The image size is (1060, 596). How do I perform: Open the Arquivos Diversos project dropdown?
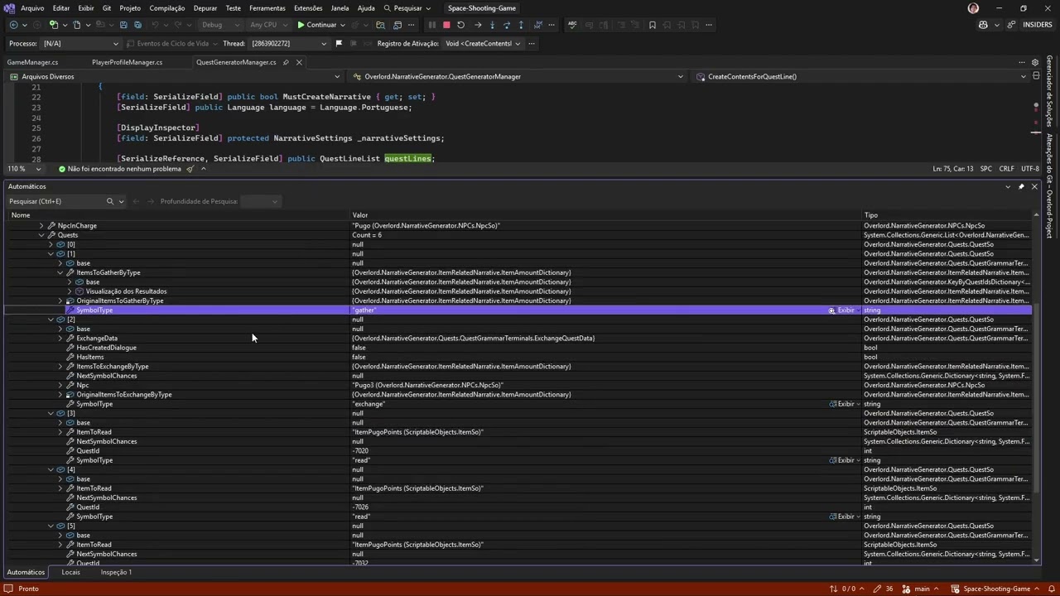[x=175, y=76]
